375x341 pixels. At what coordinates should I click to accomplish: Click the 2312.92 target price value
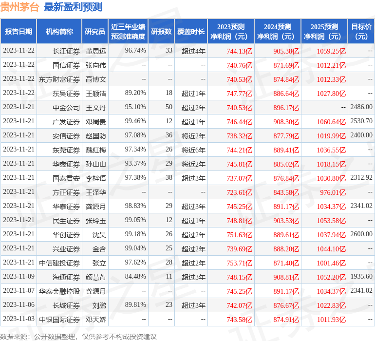[361, 177]
